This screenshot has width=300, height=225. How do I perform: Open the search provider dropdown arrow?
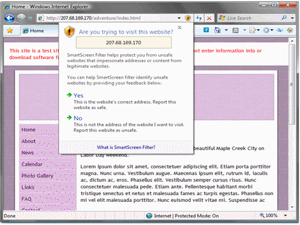[x=293, y=18]
